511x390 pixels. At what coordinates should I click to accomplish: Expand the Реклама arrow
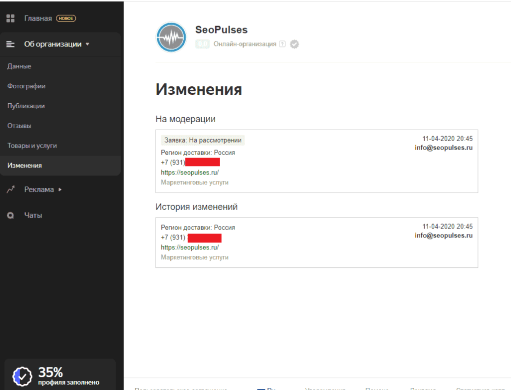(60, 190)
